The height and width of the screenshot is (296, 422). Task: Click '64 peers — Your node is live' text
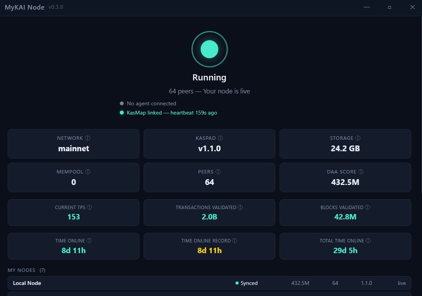[209, 91]
